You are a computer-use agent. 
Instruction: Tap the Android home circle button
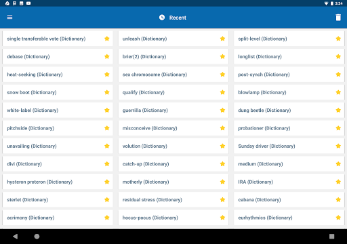coord(37,237)
